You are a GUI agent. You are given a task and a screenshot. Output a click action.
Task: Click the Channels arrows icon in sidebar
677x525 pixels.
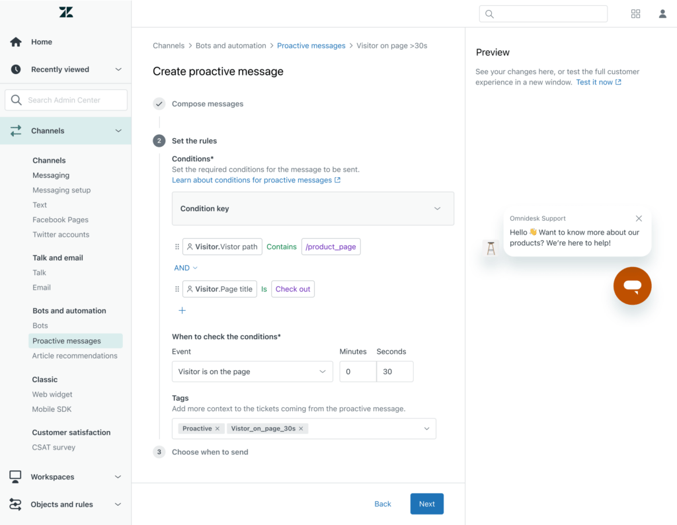(x=16, y=131)
